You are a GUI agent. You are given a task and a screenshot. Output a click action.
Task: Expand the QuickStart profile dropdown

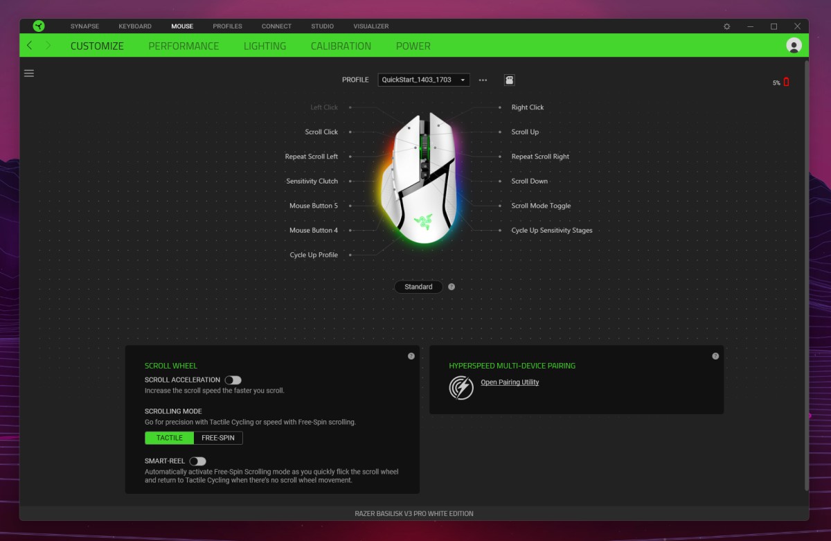(x=423, y=80)
